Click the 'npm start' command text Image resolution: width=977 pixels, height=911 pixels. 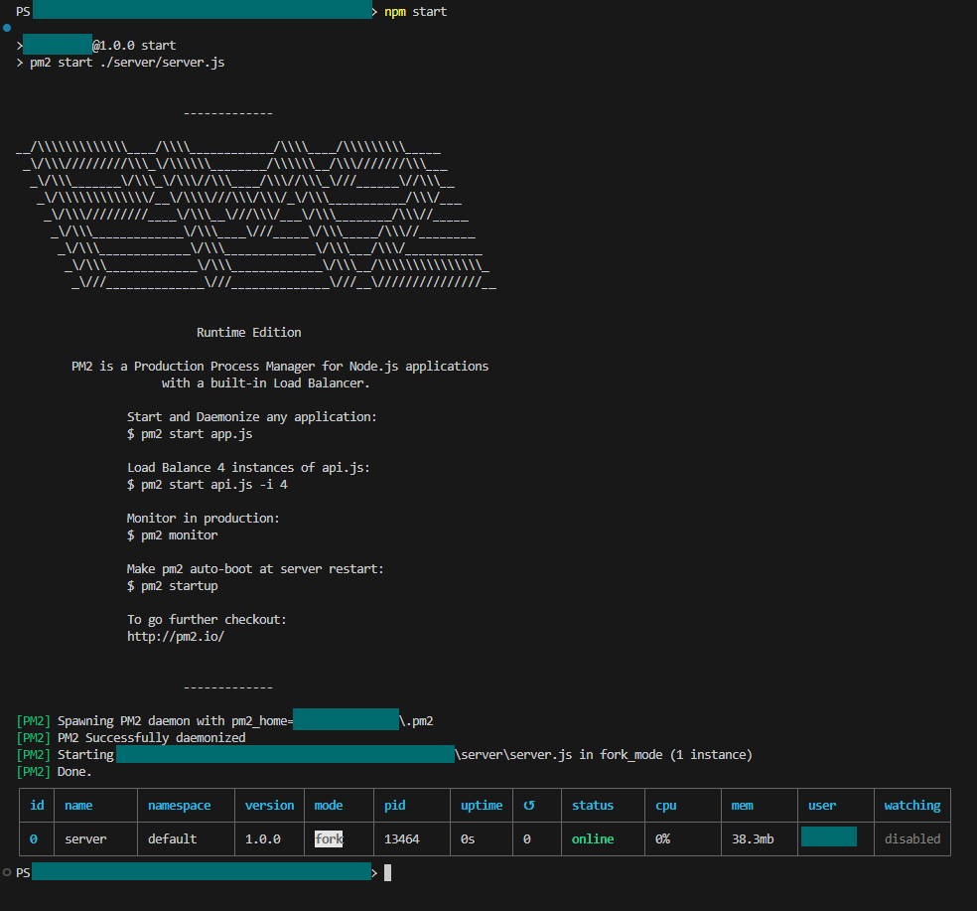coord(415,12)
